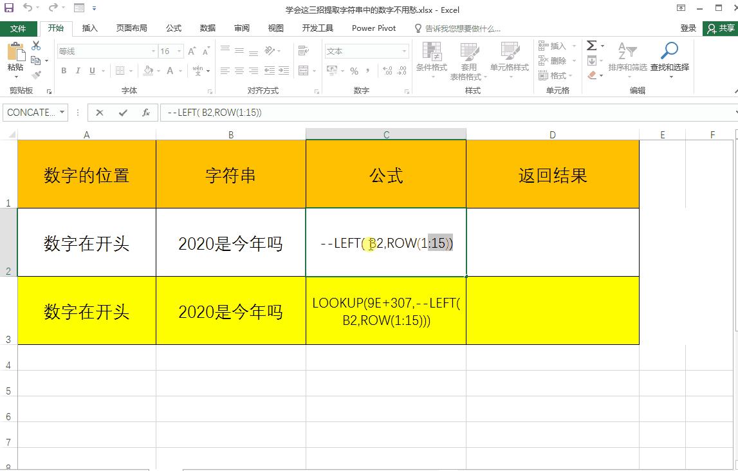Image resolution: width=738 pixels, height=471 pixels.
Task: Open Conditional Formatting (条件格式)
Action: [432, 62]
